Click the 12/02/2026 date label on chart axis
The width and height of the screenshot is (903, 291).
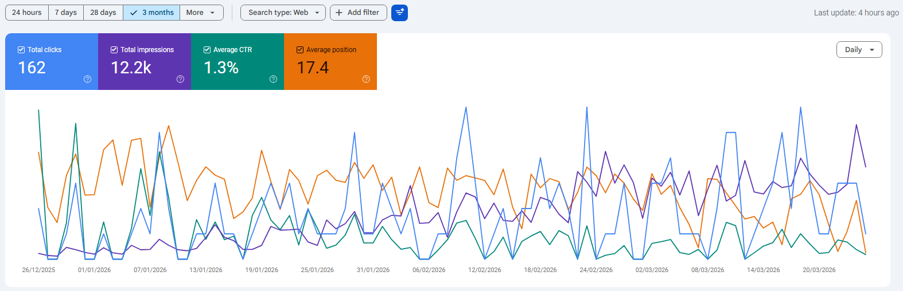click(x=484, y=270)
